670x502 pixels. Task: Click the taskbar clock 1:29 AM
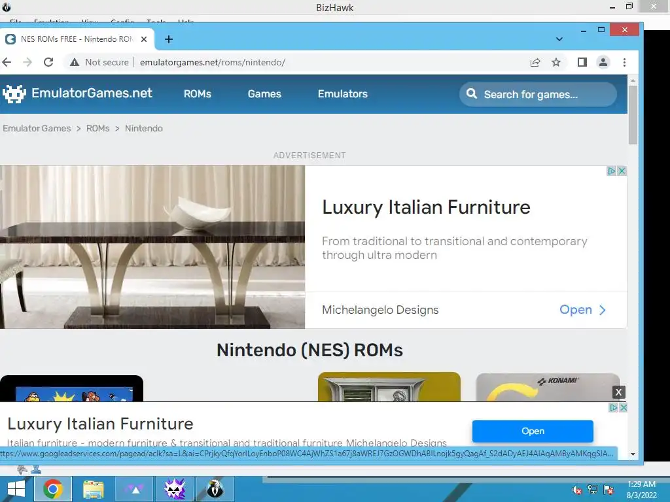[x=641, y=484]
